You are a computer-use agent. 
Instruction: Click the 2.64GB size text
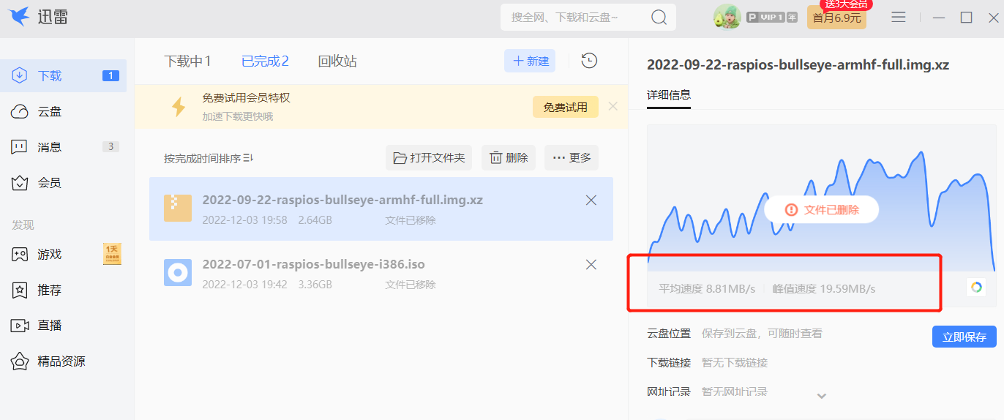315,220
